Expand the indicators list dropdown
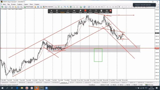This screenshot has height=90, width=160. point(82,7)
